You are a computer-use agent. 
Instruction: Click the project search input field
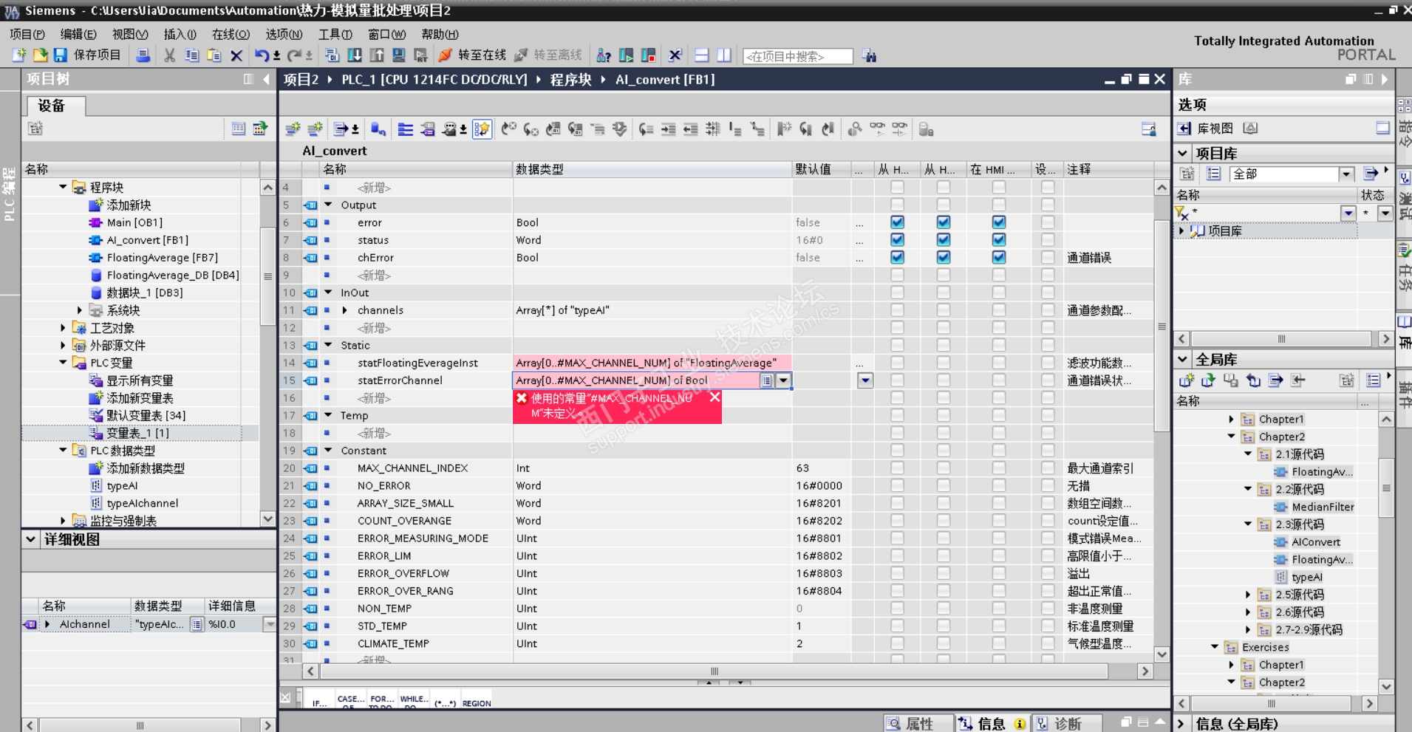(798, 56)
